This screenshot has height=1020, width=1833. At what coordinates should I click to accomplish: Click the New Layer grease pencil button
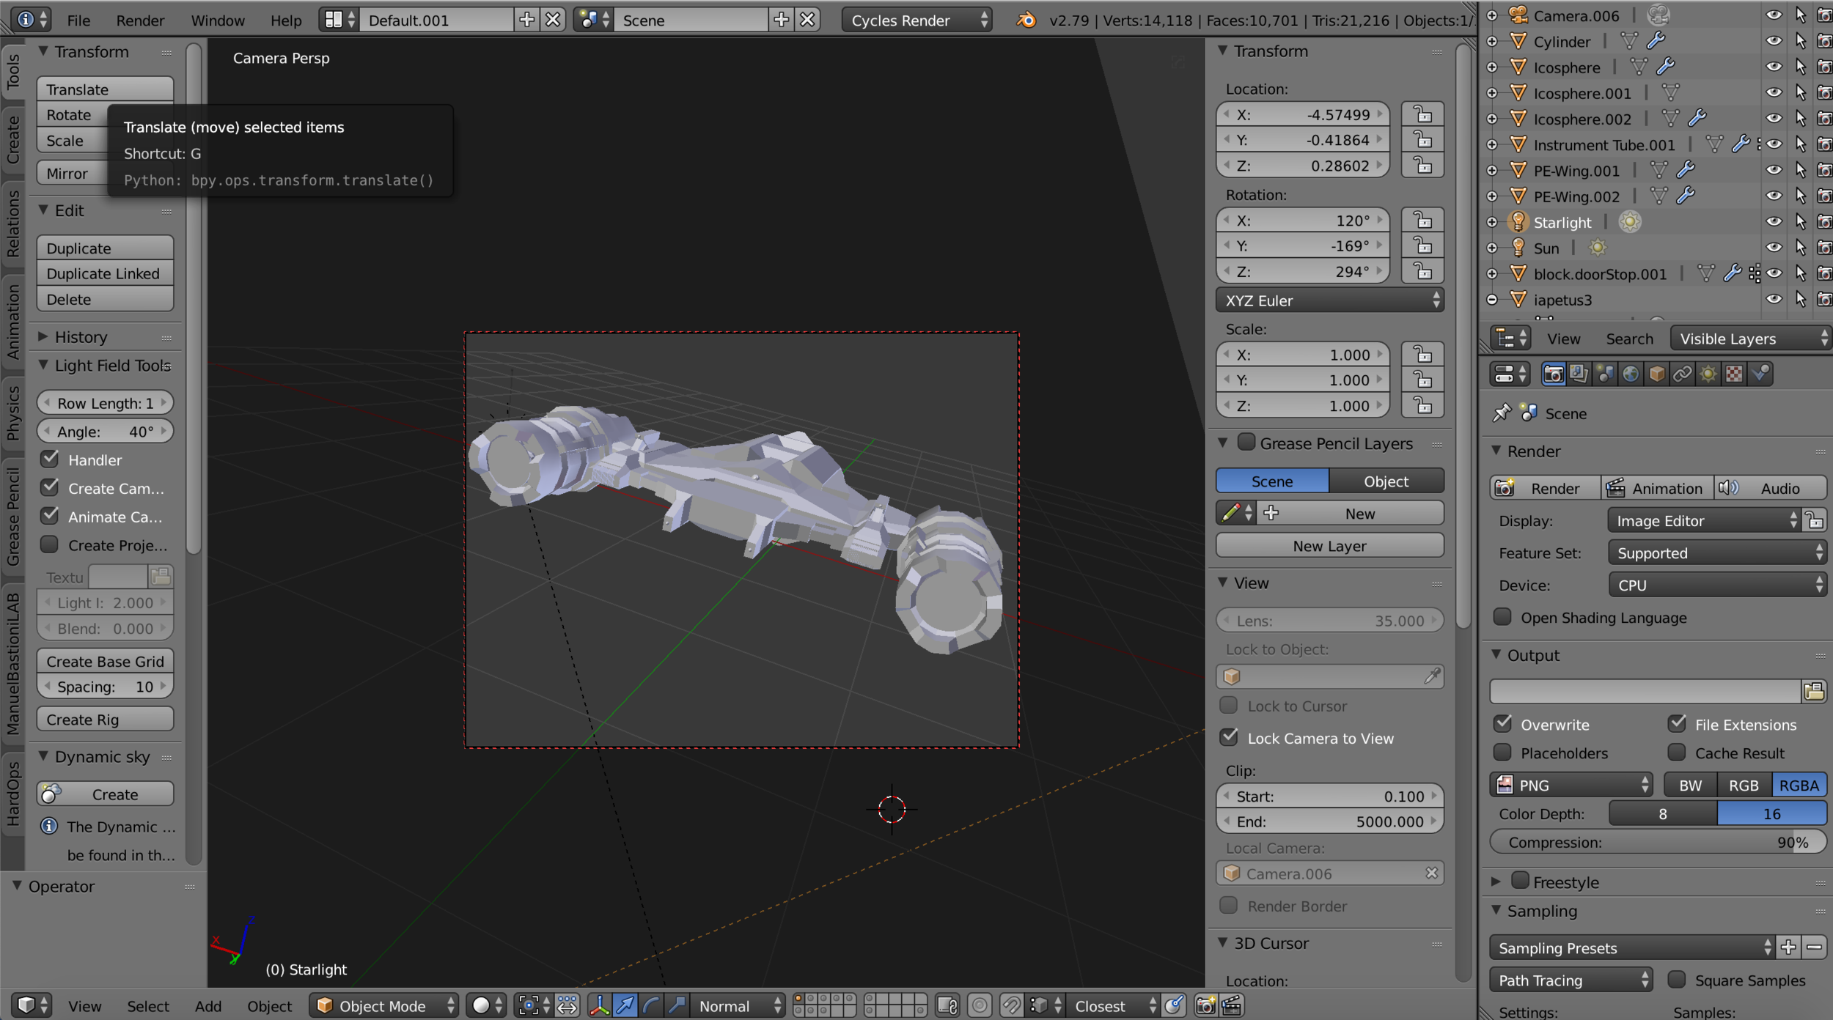click(x=1330, y=545)
